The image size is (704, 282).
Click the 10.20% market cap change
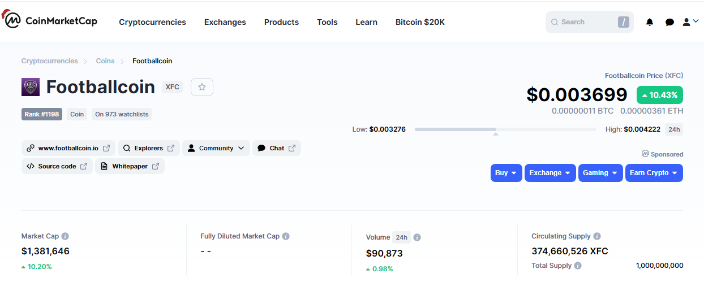[36, 267]
